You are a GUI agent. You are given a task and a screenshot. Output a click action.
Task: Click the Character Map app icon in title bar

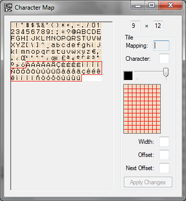click(8, 8)
